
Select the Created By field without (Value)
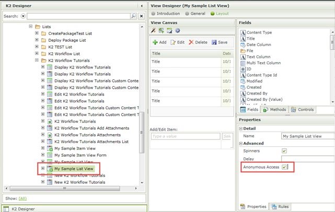coord(254,93)
